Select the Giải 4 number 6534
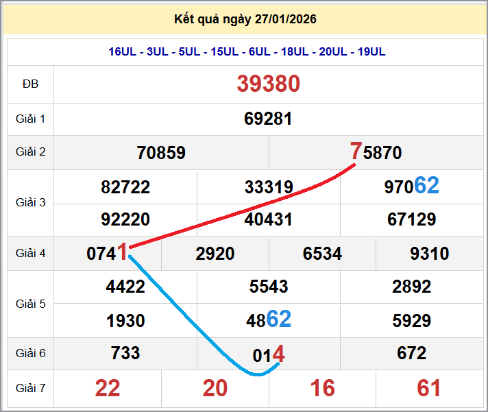The width and height of the screenshot is (488, 412). coord(322,254)
